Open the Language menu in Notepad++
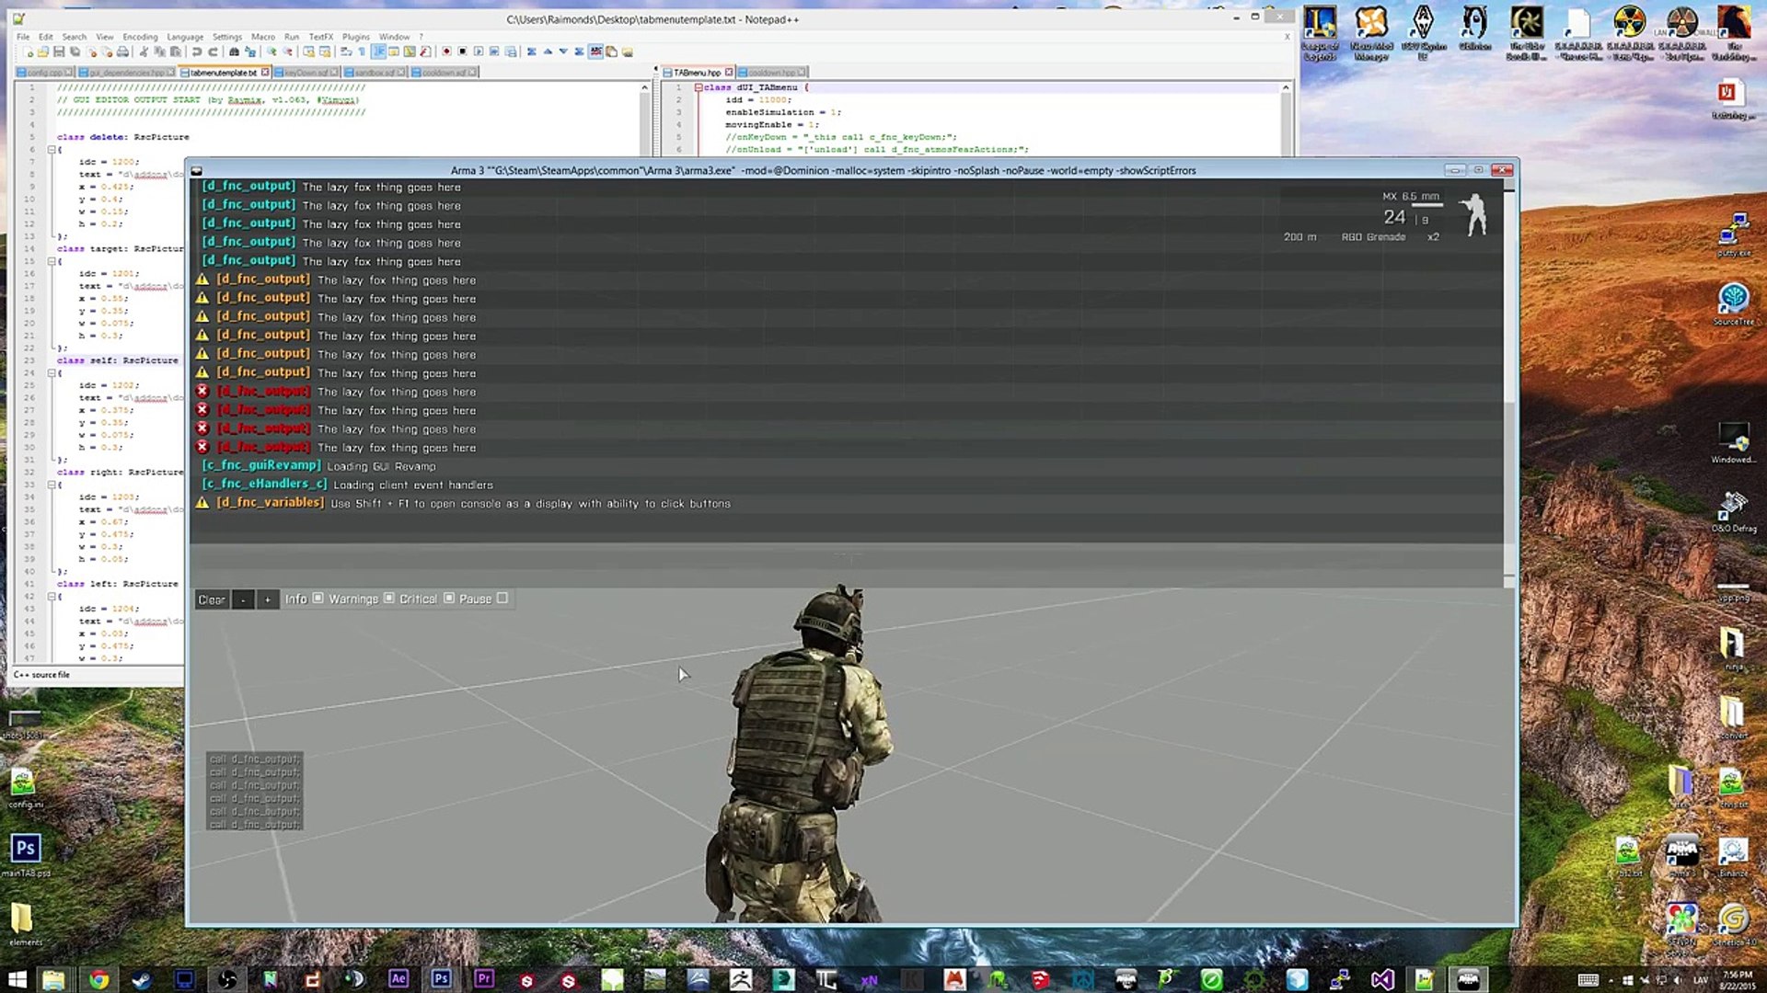The image size is (1767, 993). 185,37
